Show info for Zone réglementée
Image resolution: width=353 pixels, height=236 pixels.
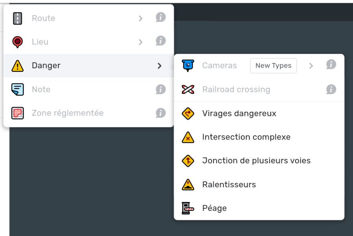point(161,113)
